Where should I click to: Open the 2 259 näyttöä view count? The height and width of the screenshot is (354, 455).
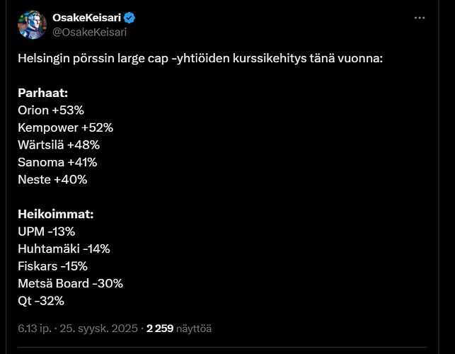pos(179,329)
